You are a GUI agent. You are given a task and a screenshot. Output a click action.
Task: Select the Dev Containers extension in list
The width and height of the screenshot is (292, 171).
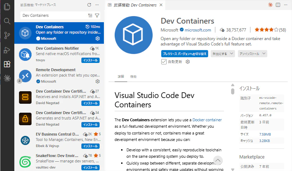59,33
